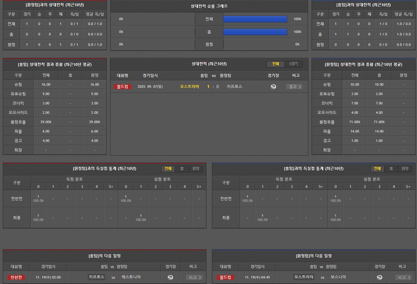Select 전체 filter in the 상대전적 panel

[x=275, y=64]
